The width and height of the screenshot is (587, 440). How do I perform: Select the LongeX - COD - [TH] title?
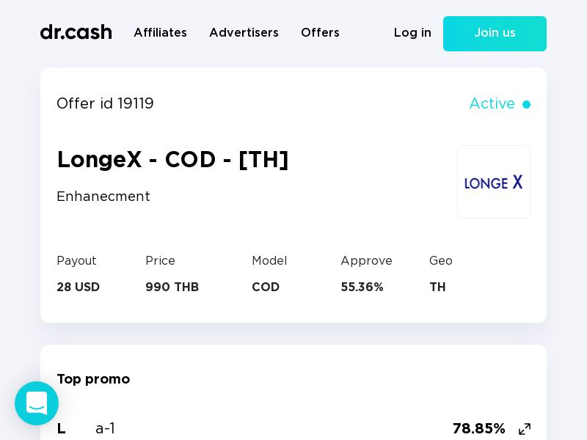pyautogui.click(x=172, y=160)
